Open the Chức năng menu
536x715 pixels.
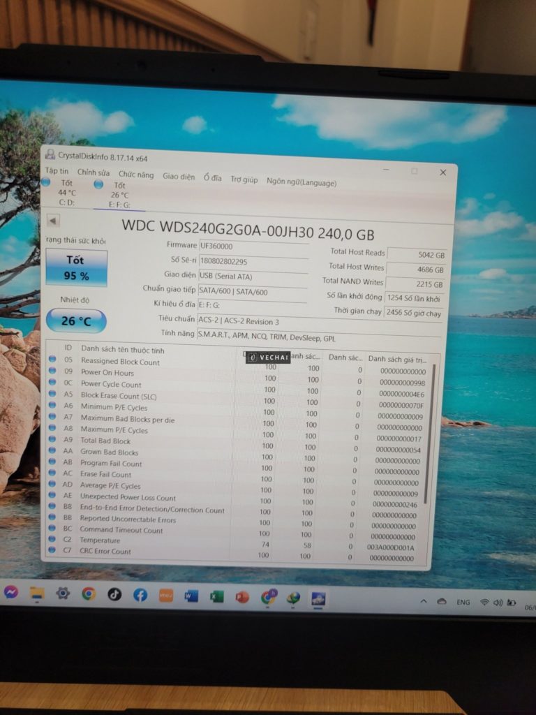(x=135, y=175)
